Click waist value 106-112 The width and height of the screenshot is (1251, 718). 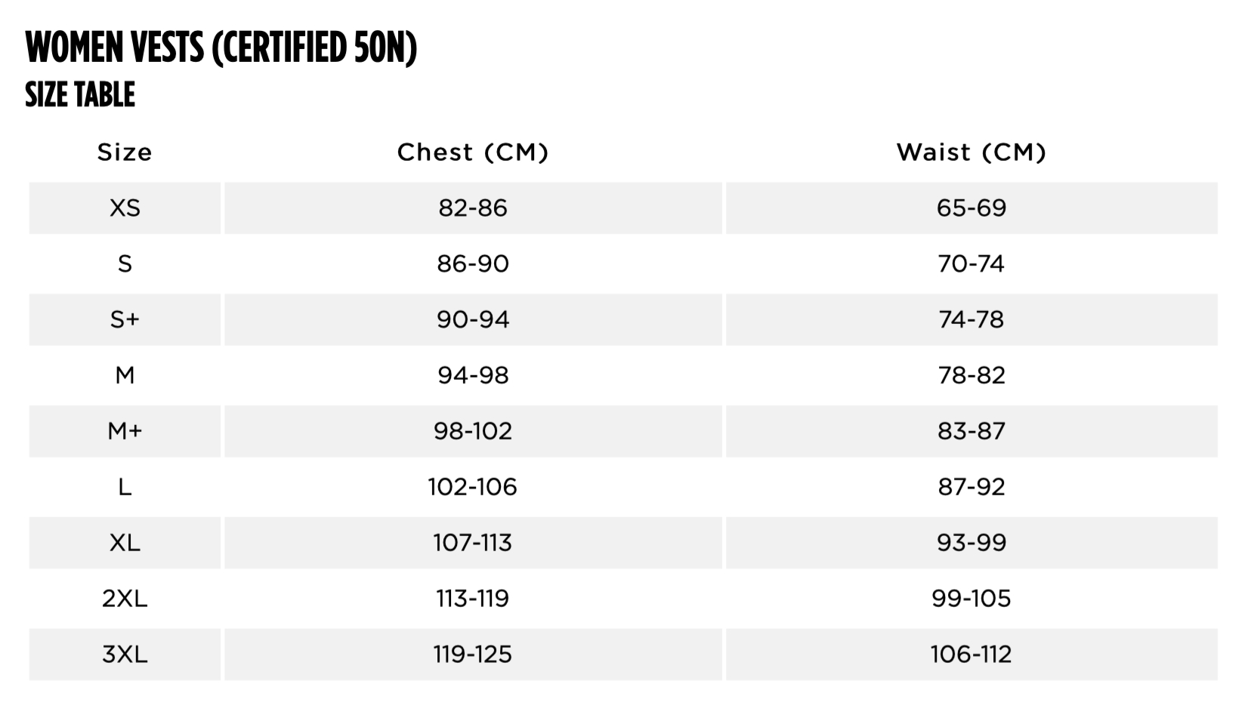[x=971, y=655]
